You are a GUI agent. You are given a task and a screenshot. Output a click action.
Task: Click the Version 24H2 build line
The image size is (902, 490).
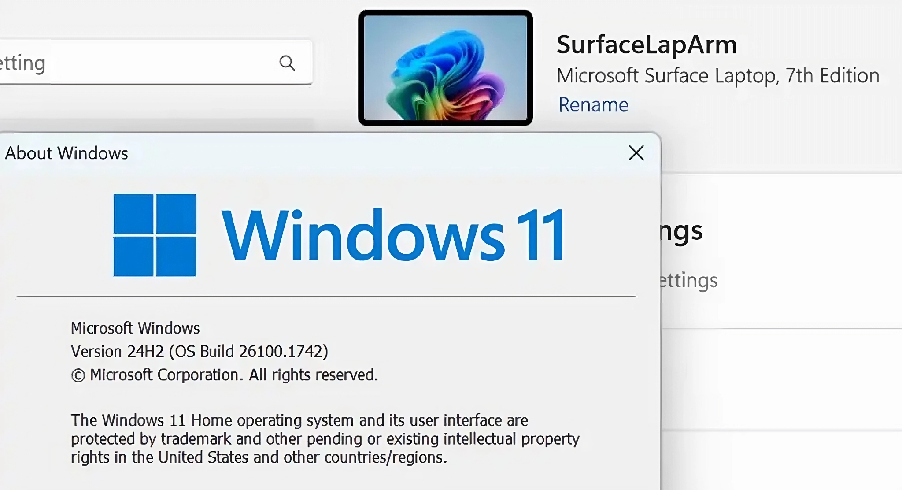(199, 352)
